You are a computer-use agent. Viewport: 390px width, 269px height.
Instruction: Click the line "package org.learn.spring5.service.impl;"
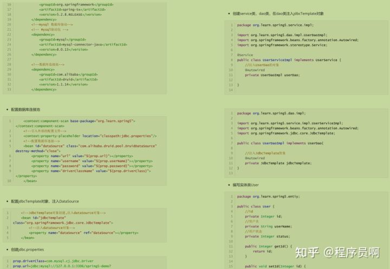click(275, 25)
